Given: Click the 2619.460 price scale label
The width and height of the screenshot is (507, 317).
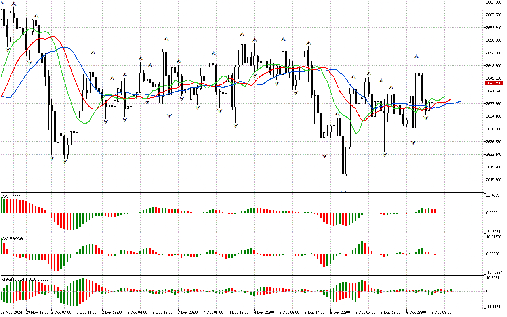Looking at the screenshot, I should [x=494, y=167].
